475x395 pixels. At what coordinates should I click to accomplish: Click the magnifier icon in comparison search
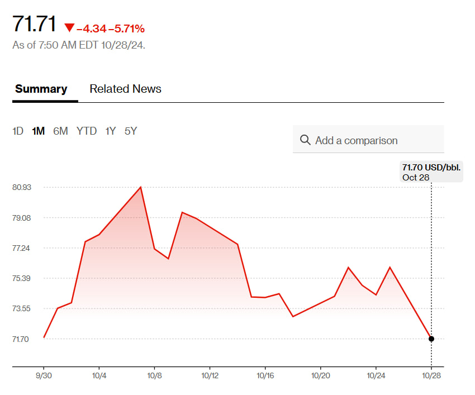pos(305,140)
